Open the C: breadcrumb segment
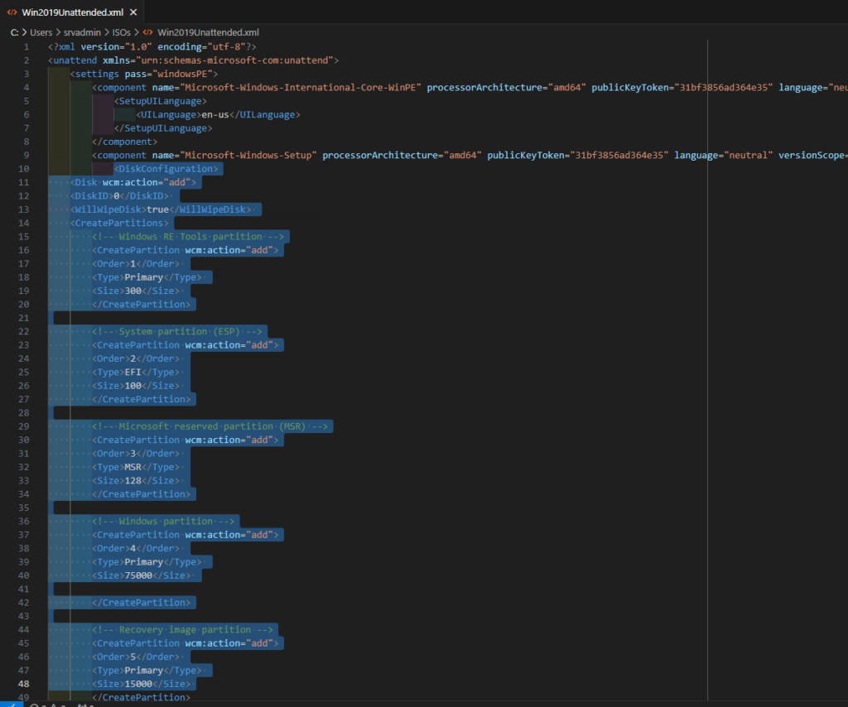 (x=15, y=32)
